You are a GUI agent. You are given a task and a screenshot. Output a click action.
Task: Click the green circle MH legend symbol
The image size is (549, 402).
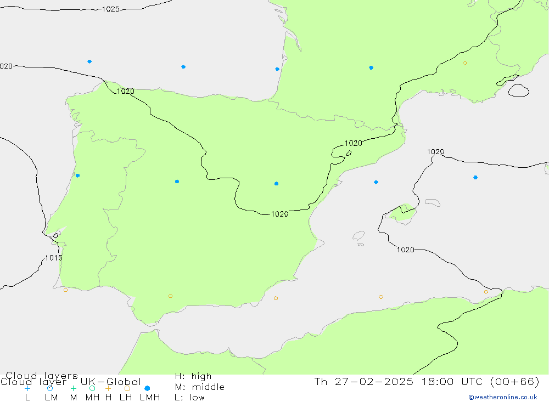pyautogui.click(x=92, y=388)
